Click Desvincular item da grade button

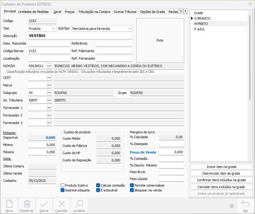coord(221,174)
